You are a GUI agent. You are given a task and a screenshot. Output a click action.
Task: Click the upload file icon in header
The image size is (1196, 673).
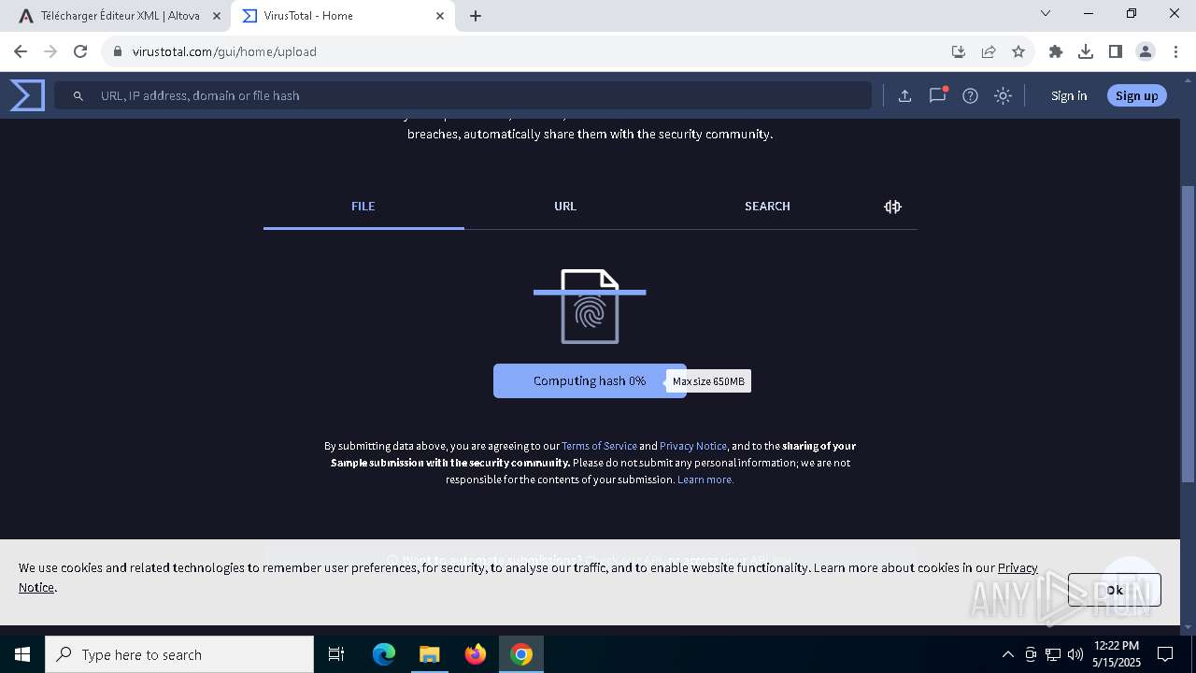point(904,95)
